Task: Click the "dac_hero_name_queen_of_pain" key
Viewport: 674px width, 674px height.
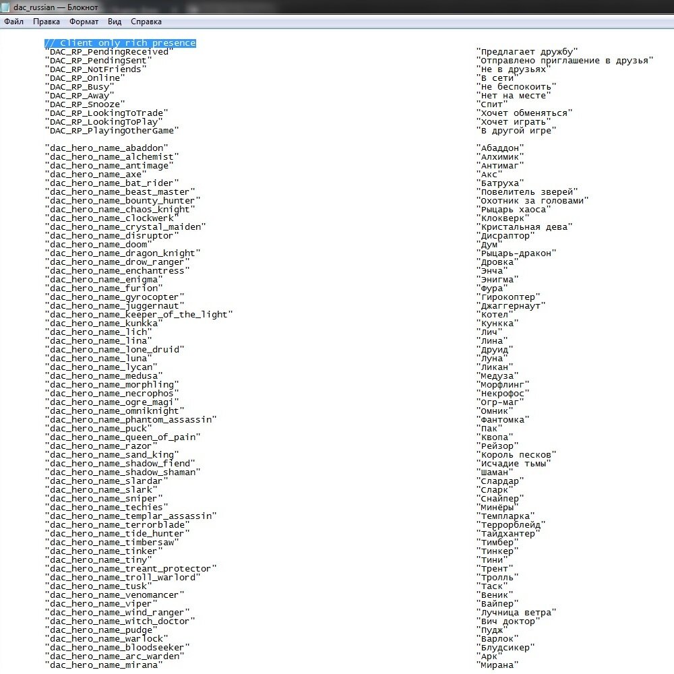Action: point(123,437)
